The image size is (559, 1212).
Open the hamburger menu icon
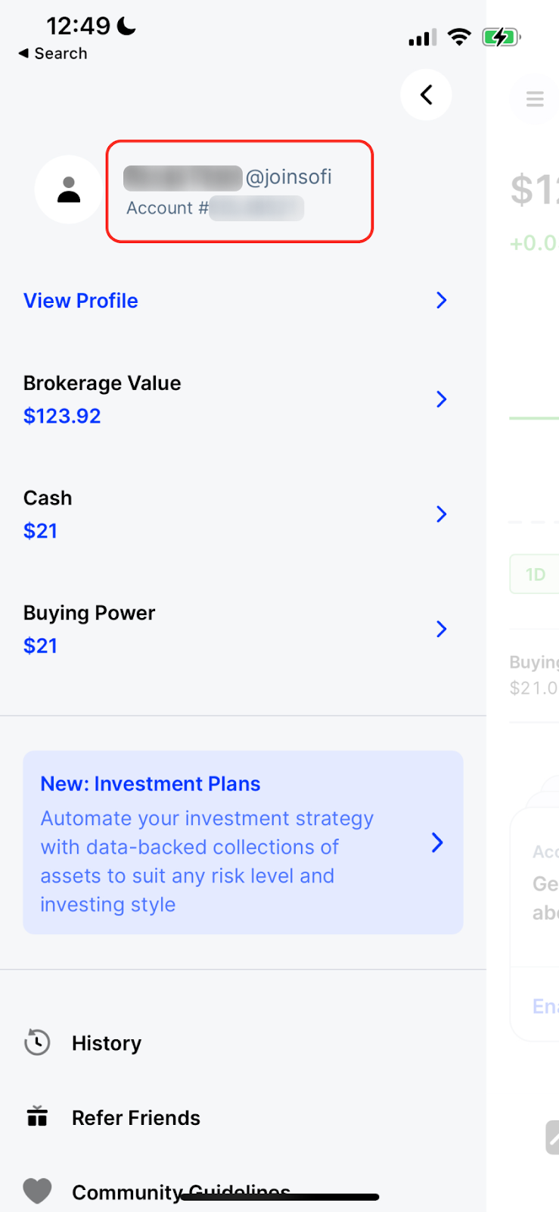(535, 99)
